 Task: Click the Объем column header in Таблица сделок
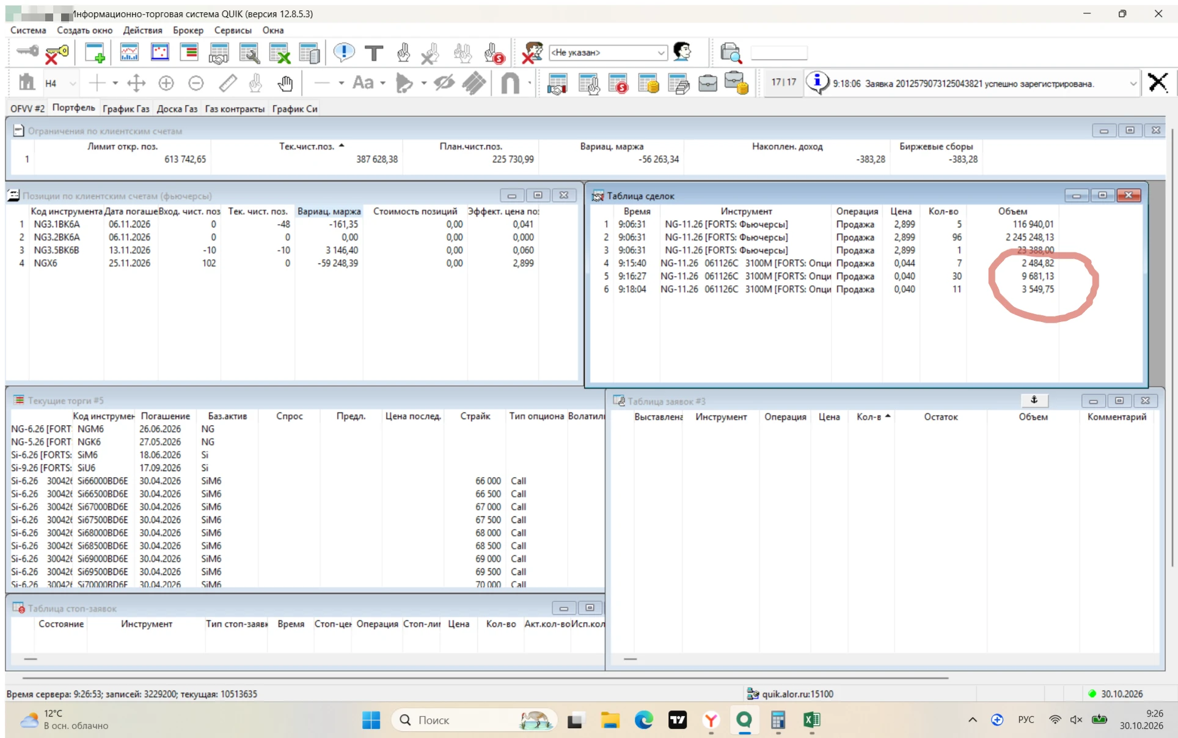pos(1012,211)
